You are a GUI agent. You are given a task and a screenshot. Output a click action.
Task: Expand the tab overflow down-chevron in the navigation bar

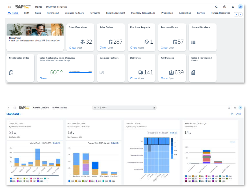coord(240,14)
